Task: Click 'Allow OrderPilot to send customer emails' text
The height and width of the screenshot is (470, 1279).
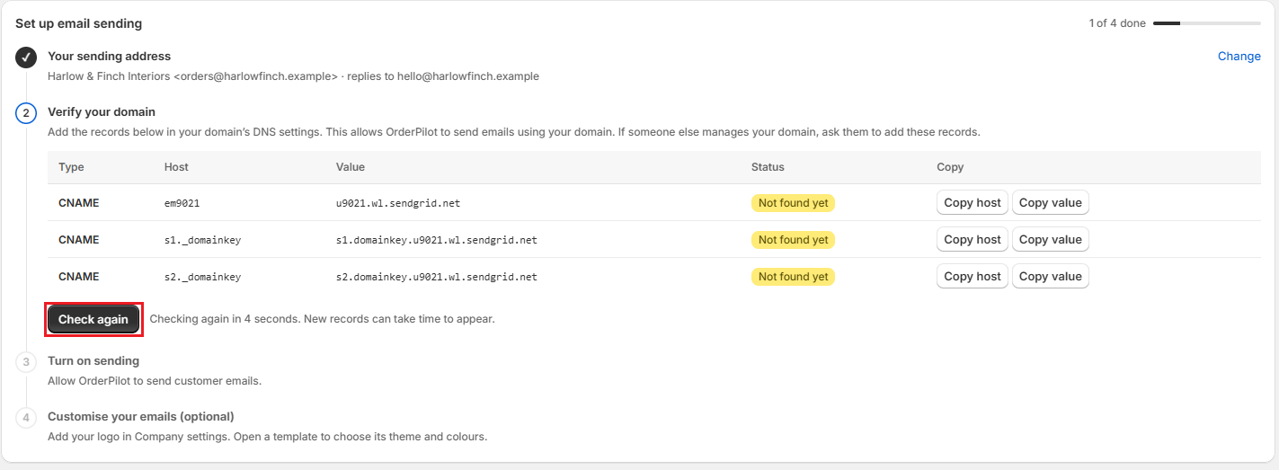Action: click(x=155, y=381)
